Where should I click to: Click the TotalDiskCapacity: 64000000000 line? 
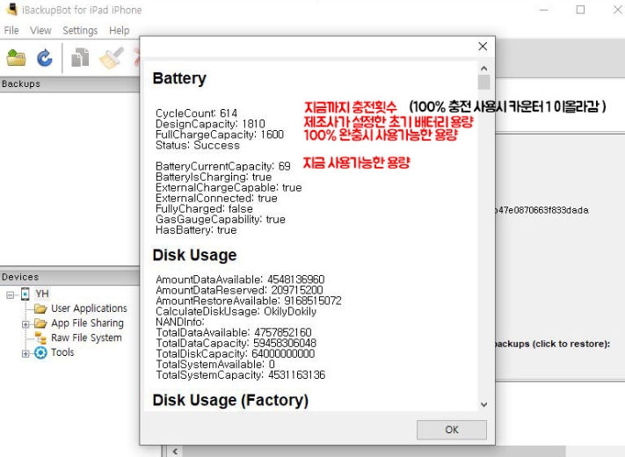click(236, 353)
